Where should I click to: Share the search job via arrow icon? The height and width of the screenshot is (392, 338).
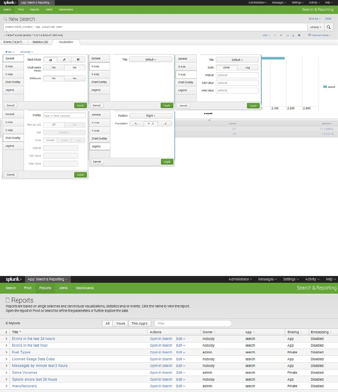click(x=287, y=35)
